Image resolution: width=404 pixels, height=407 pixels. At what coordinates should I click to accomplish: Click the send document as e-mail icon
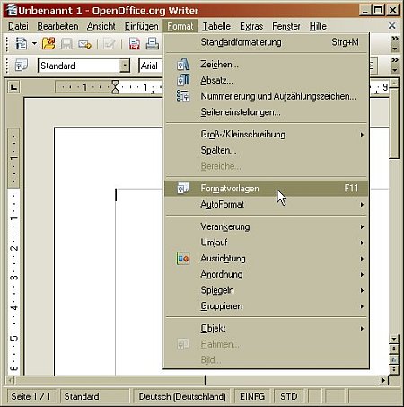[x=84, y=44]
